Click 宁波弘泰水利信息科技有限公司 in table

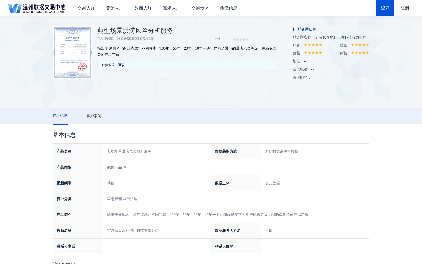click(157, 231)
